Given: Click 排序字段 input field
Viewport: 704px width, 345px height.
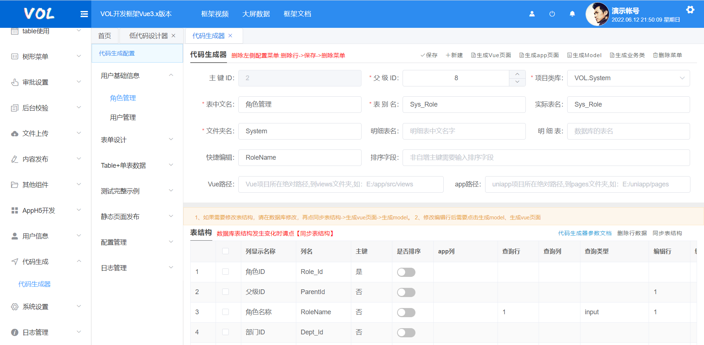Looking at the screenshot, I should click(546, 157).
